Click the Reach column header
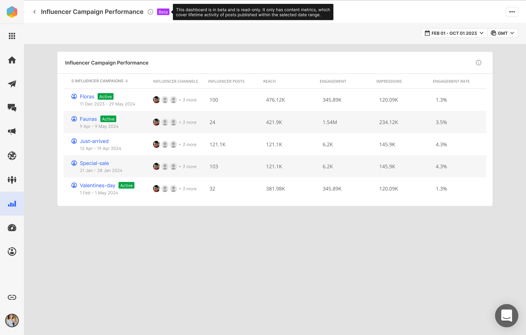This screenshot has width=526, height=335. pos(269,81)
